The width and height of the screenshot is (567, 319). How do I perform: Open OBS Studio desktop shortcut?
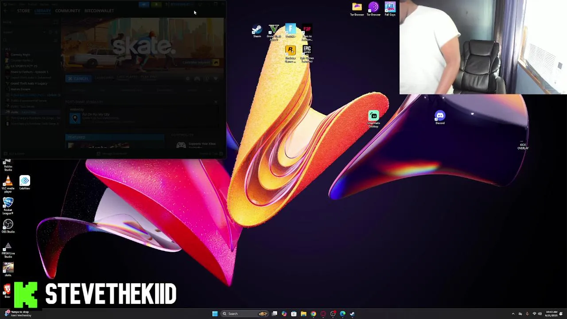(x=8, y=226)
